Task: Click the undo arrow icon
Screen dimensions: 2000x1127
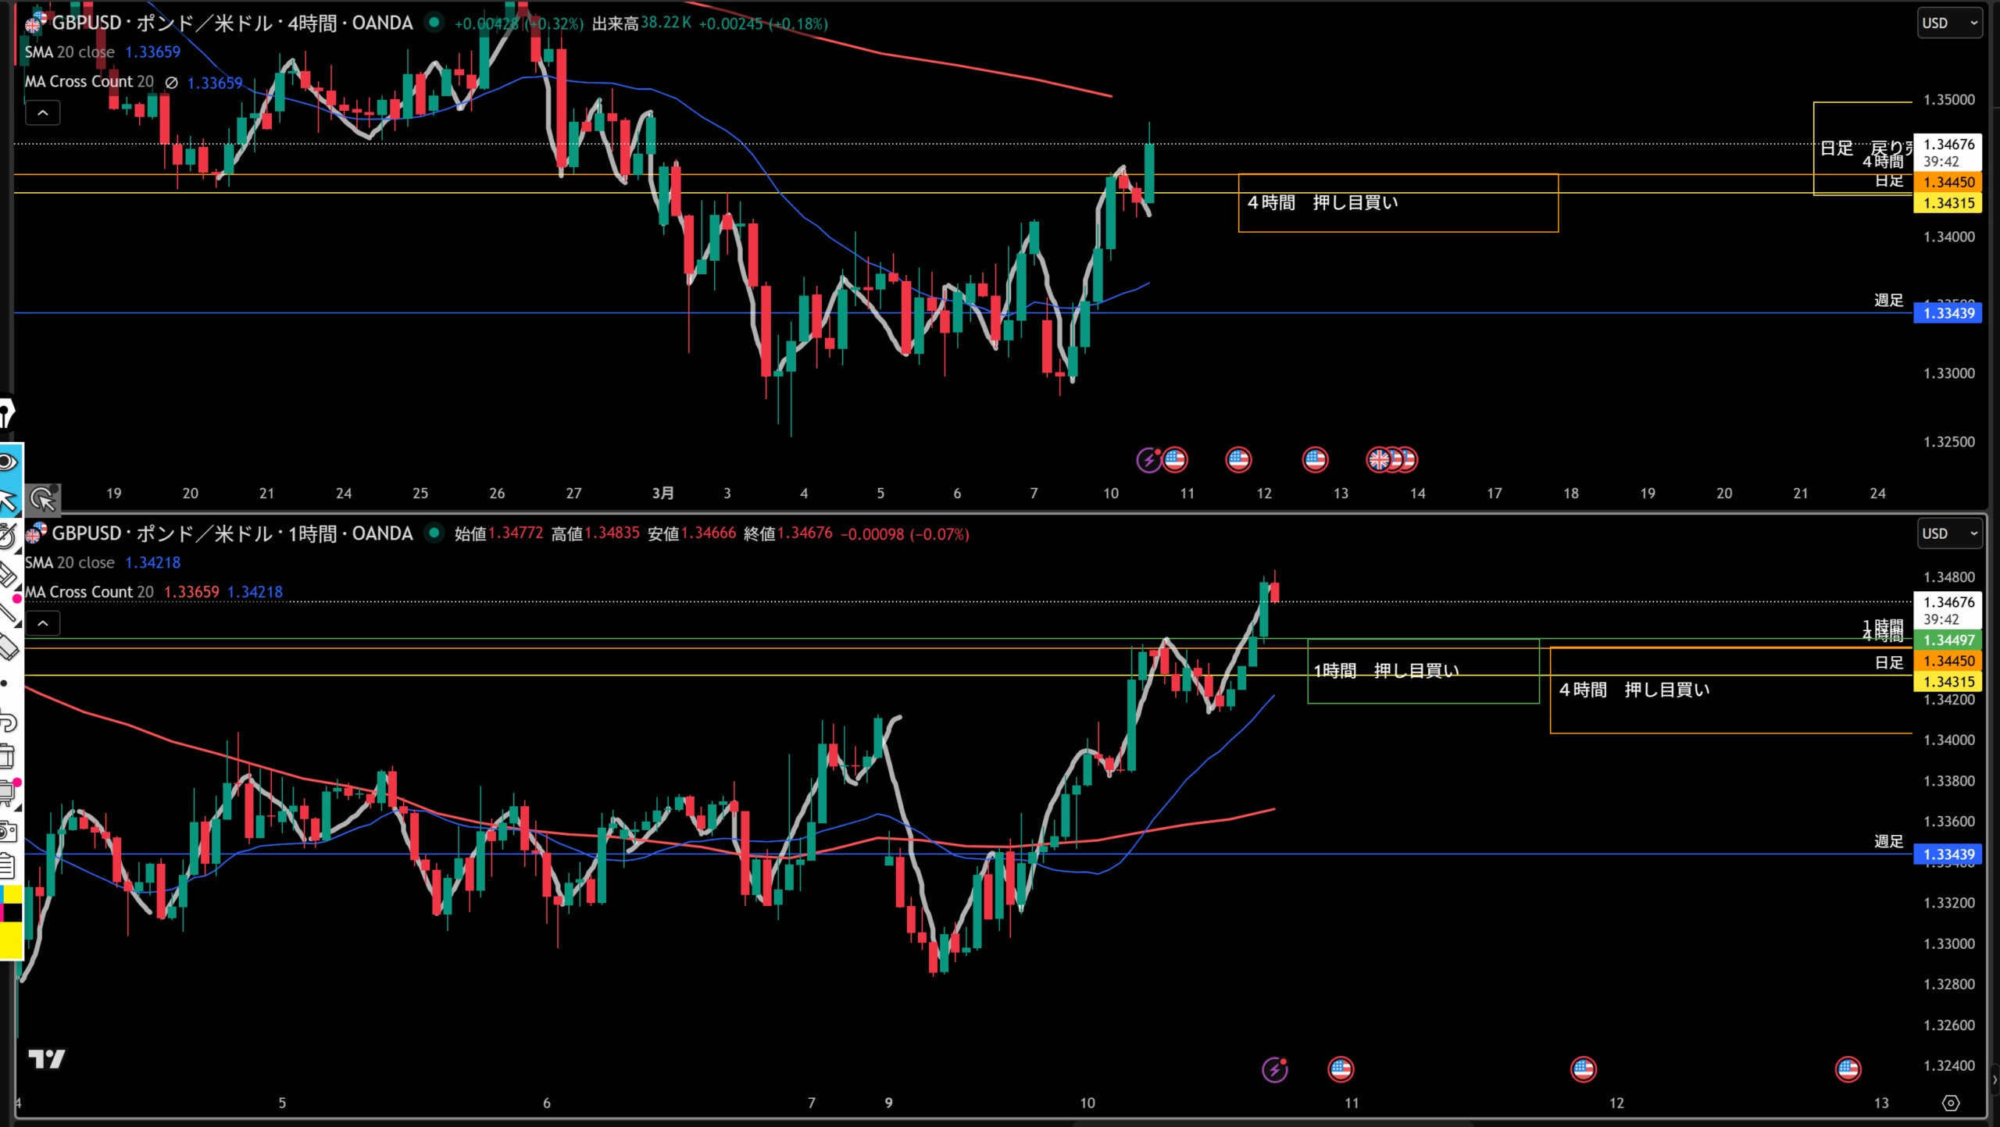Action: coord(8,720)
